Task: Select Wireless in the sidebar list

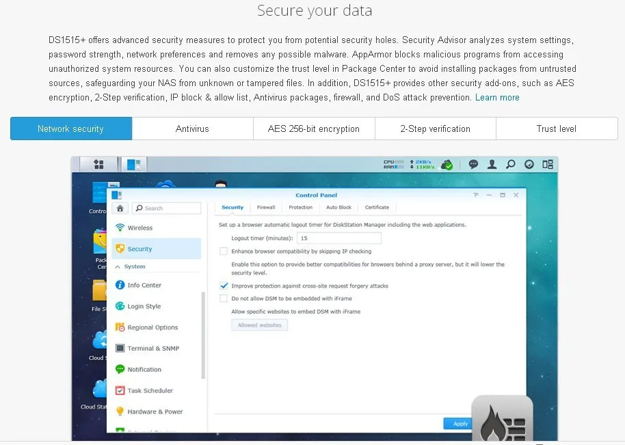Action: [157, 228]
